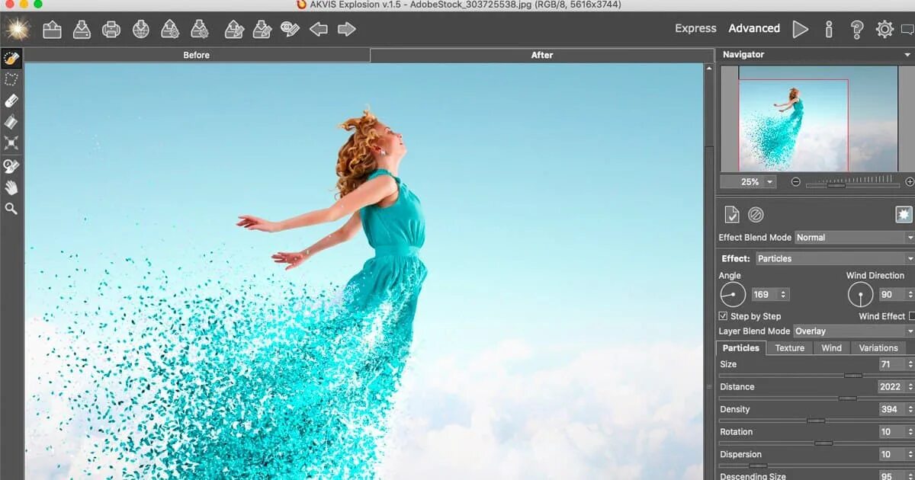Switch to Advanced mode
Screen dimensions: 915x480
tap(754, 28)
